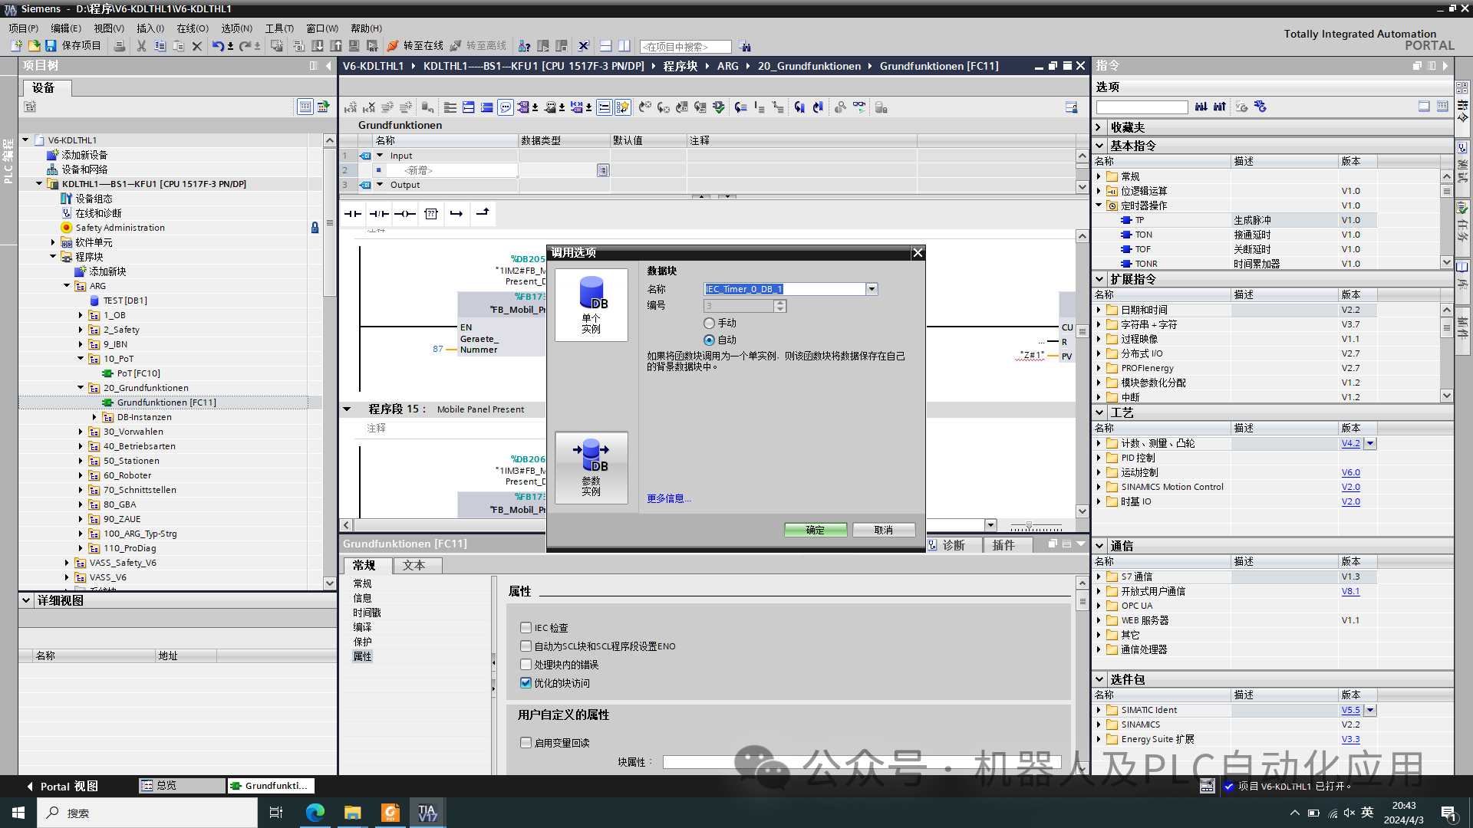1473x828 pixels.
Task: Select the manual (手动) radio button
Action: coord(709,324)
